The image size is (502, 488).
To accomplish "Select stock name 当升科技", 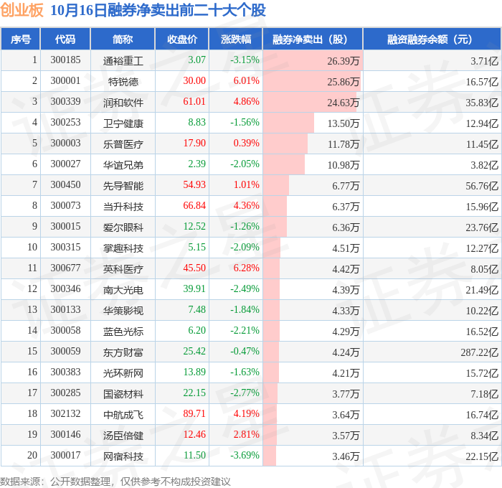I will coord(123,207).
